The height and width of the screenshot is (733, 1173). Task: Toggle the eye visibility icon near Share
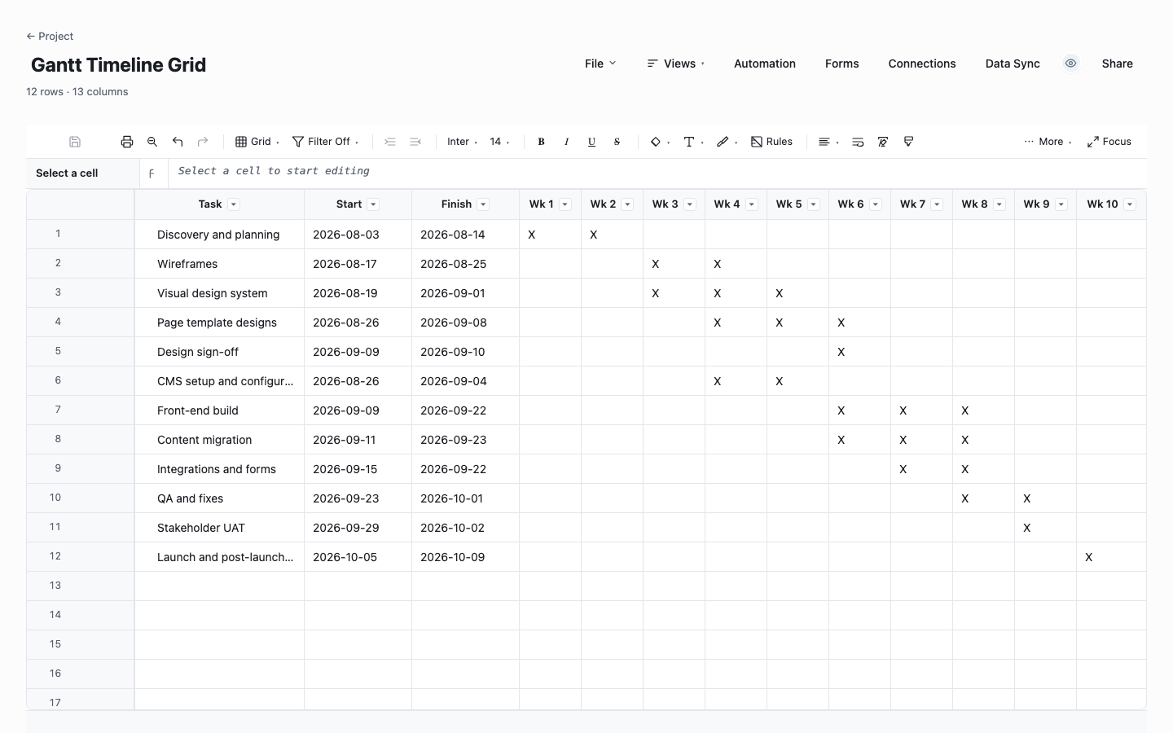[1071, 64]
